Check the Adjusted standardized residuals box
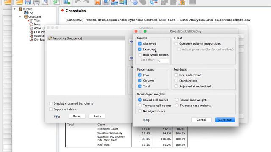This screenshot has width=271, height=152. coord(176,86)
